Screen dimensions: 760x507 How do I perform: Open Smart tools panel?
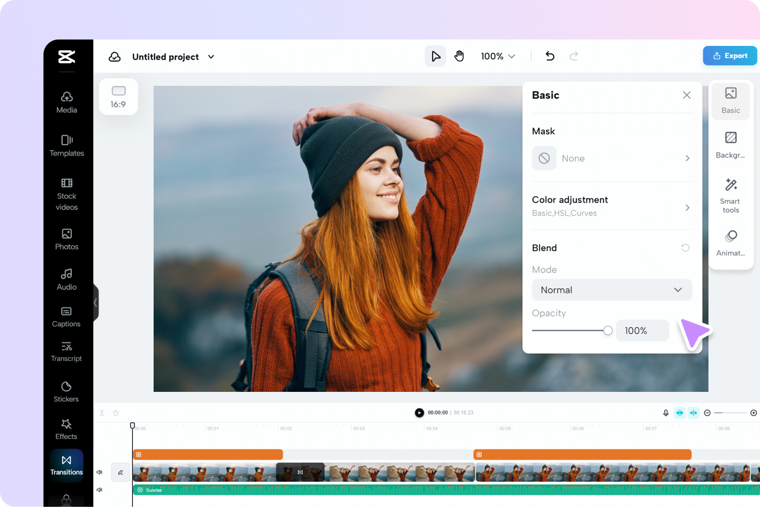[731, 196]
